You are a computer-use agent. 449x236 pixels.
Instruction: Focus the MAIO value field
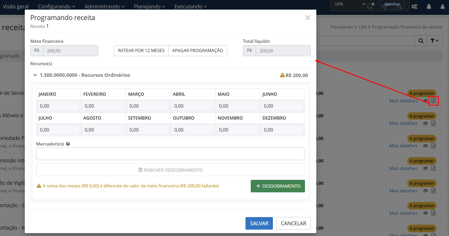(x=238, y=106)
